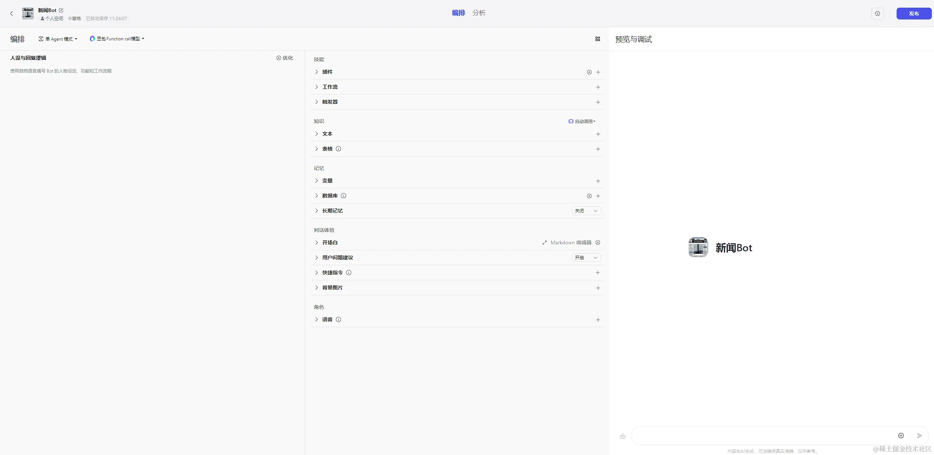This screenshot has width=934, height=455.
Task: Expand the 触发器 section
Action: [x=330, y=102]
